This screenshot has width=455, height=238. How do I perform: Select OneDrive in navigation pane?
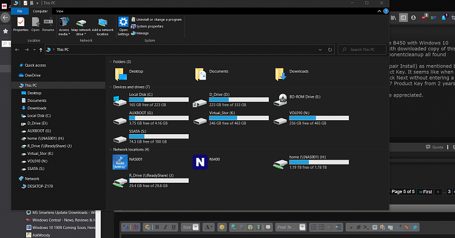pyautogui.click(x=30, y=75)
